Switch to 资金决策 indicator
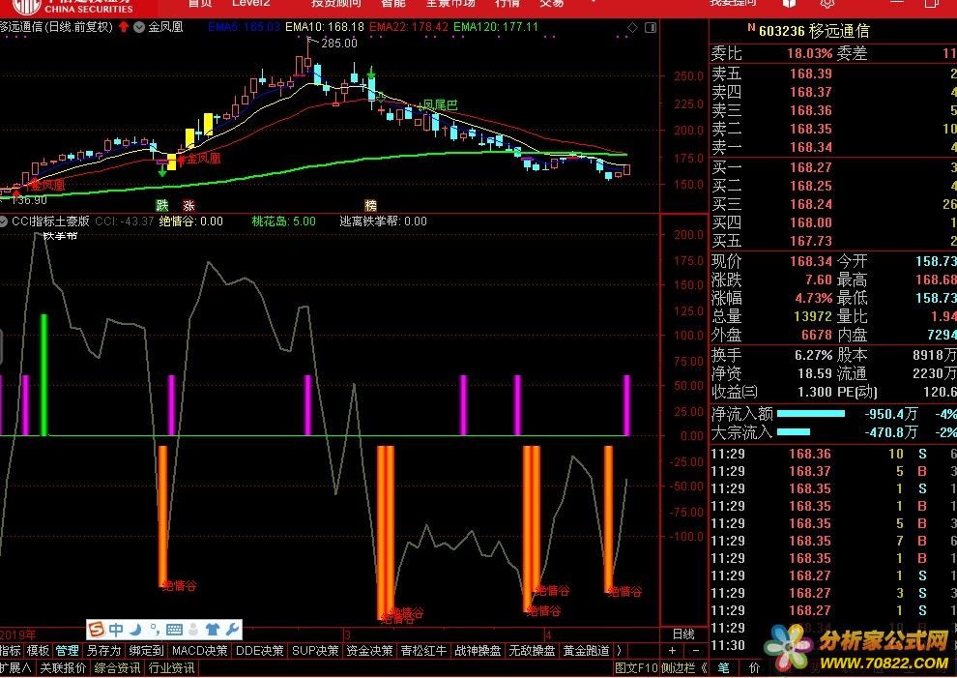This screenshot has height=678, width=957. [369, 651]
